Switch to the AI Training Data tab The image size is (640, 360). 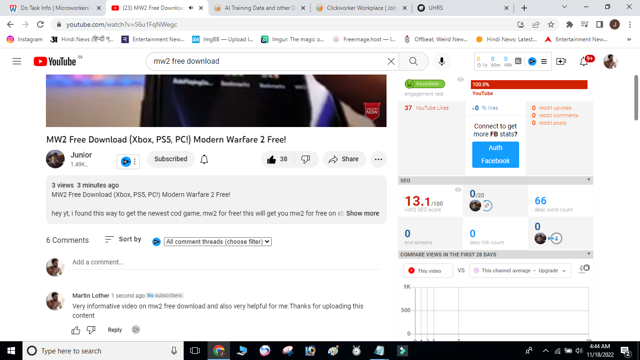tap(259, 8)
